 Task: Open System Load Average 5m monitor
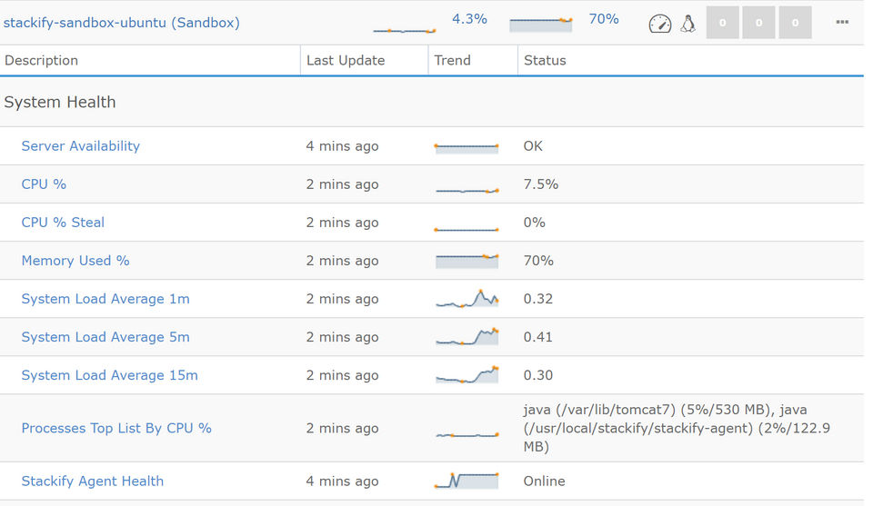coord(105,337)
